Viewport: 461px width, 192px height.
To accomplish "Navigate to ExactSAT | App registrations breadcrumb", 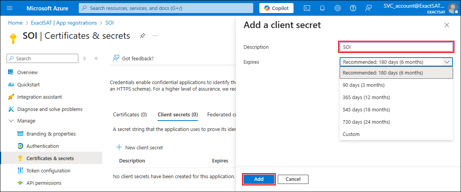I will (x=64, y=23).
